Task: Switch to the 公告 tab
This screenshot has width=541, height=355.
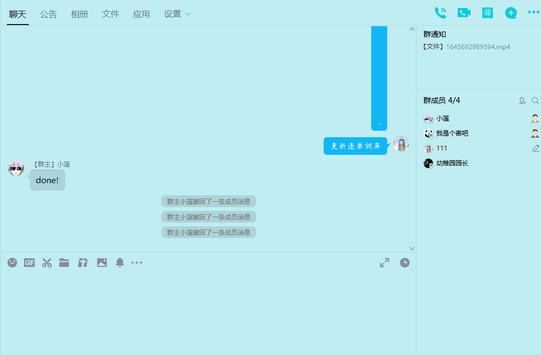Action: 48,14
